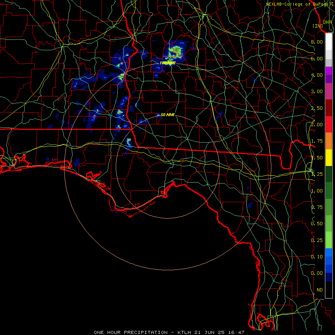
Task: Click the 50 NMI range ring label
Action: pos(167,115)
